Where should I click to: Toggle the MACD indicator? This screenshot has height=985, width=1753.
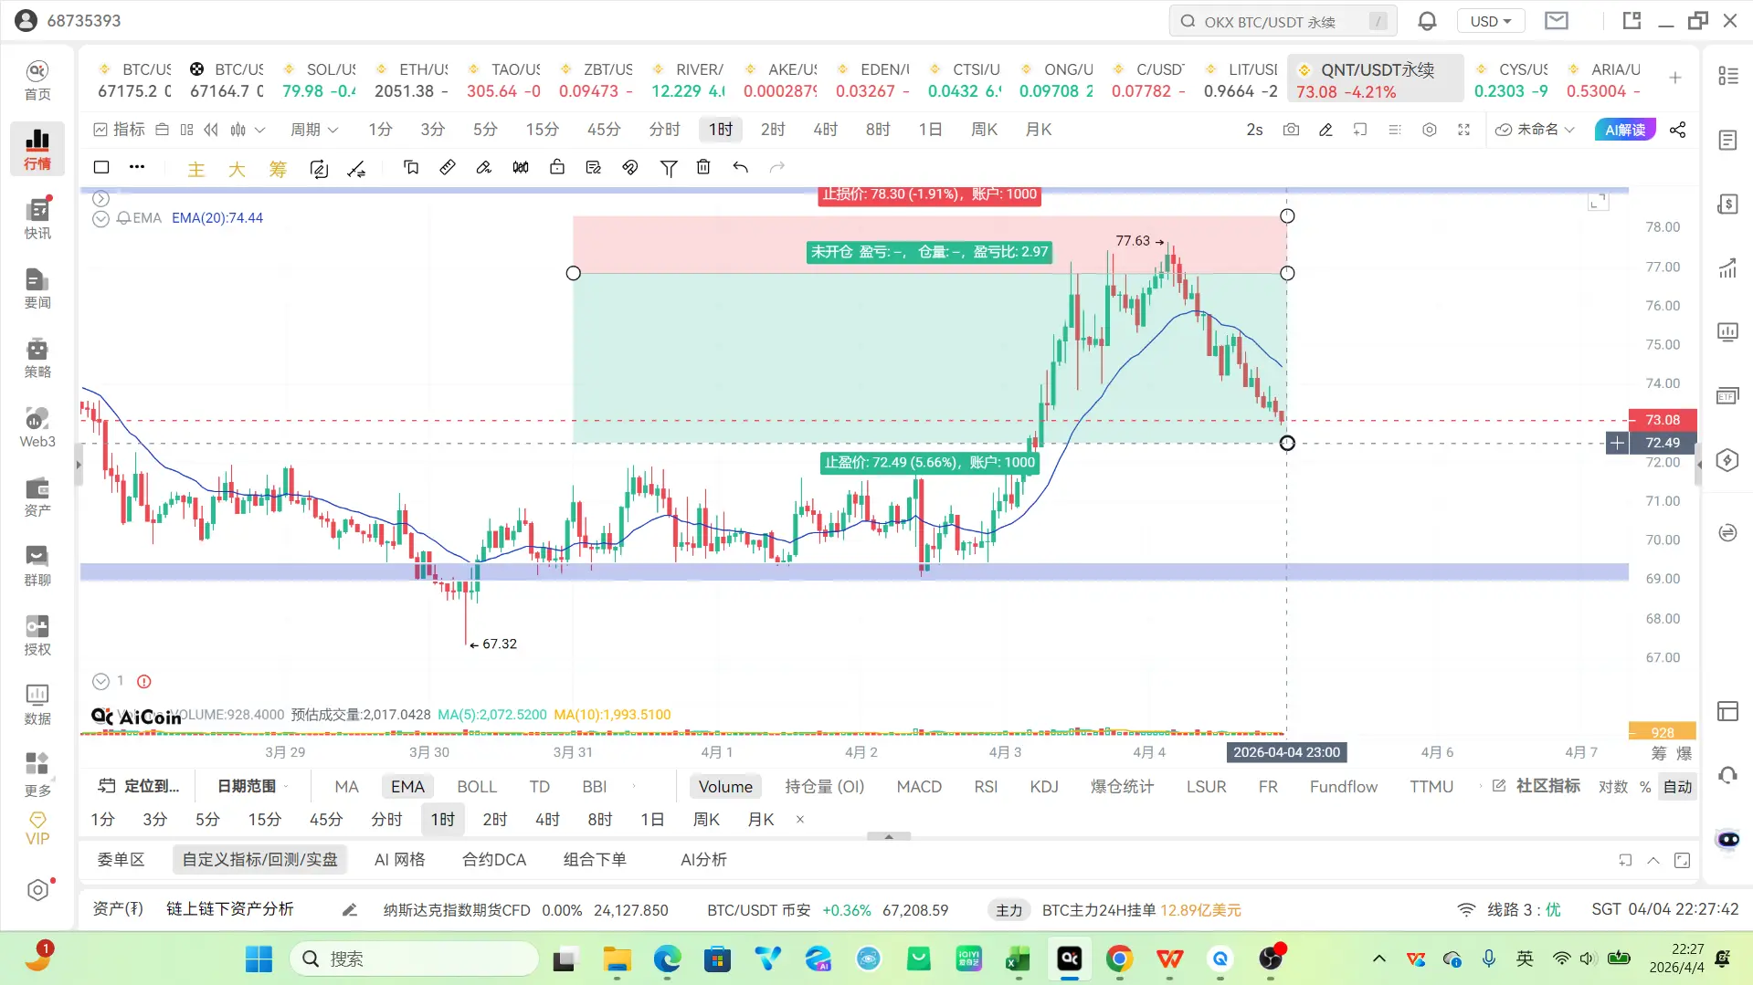pyautogui.click(x=919, y=787)
